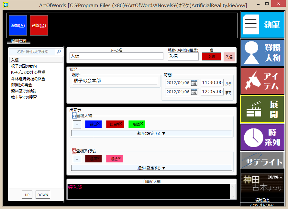Click the 場所 location input field

(x=115, y=81)
